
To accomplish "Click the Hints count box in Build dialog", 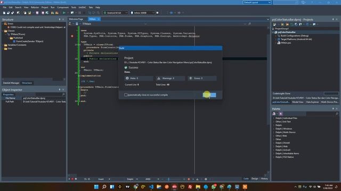I will click(139, 78).
